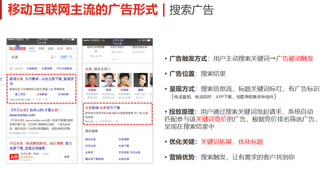Open related search 趣头条下载安装
The width and height of the screenshot is (332, 176).
[95, 159]
